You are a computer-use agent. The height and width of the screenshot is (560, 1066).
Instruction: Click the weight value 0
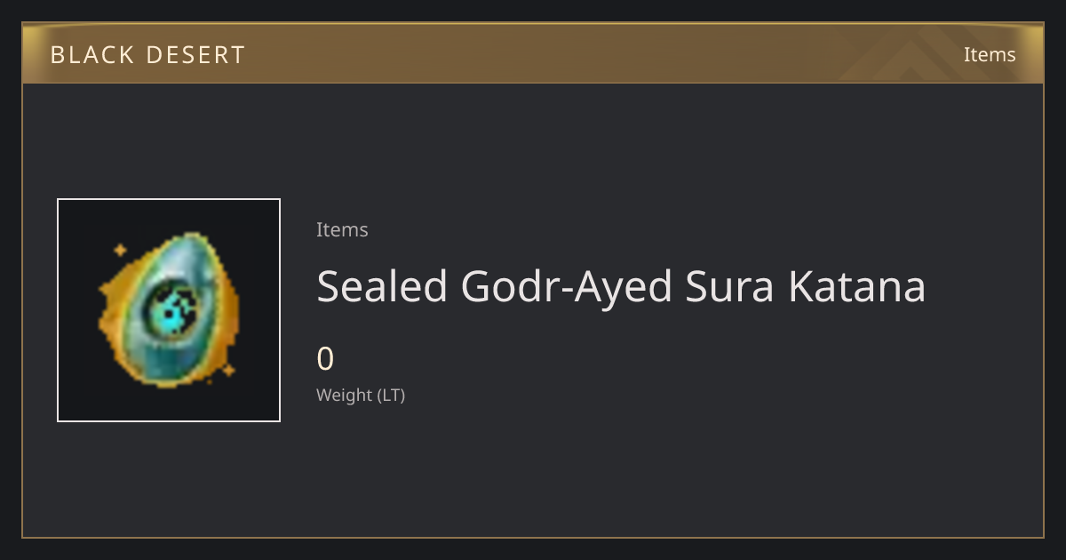(325, 359)
